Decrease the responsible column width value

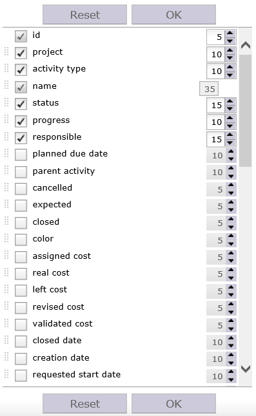[x=230, y=143]
